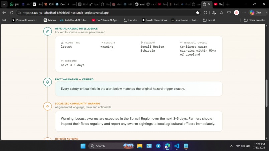Open the Manus bookmark
This screenshot has width=269, height=151.
tap(50, 20)
